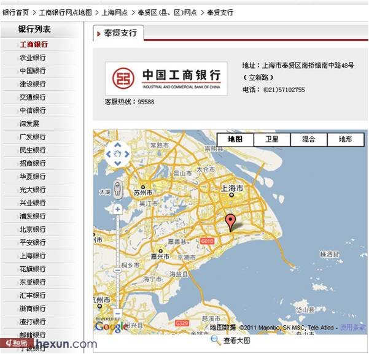Select the 奉贤支行 tab
Image resolution: width=369 pixels, height=354 pixels.
pyautogui.click(x=118, y=33)
